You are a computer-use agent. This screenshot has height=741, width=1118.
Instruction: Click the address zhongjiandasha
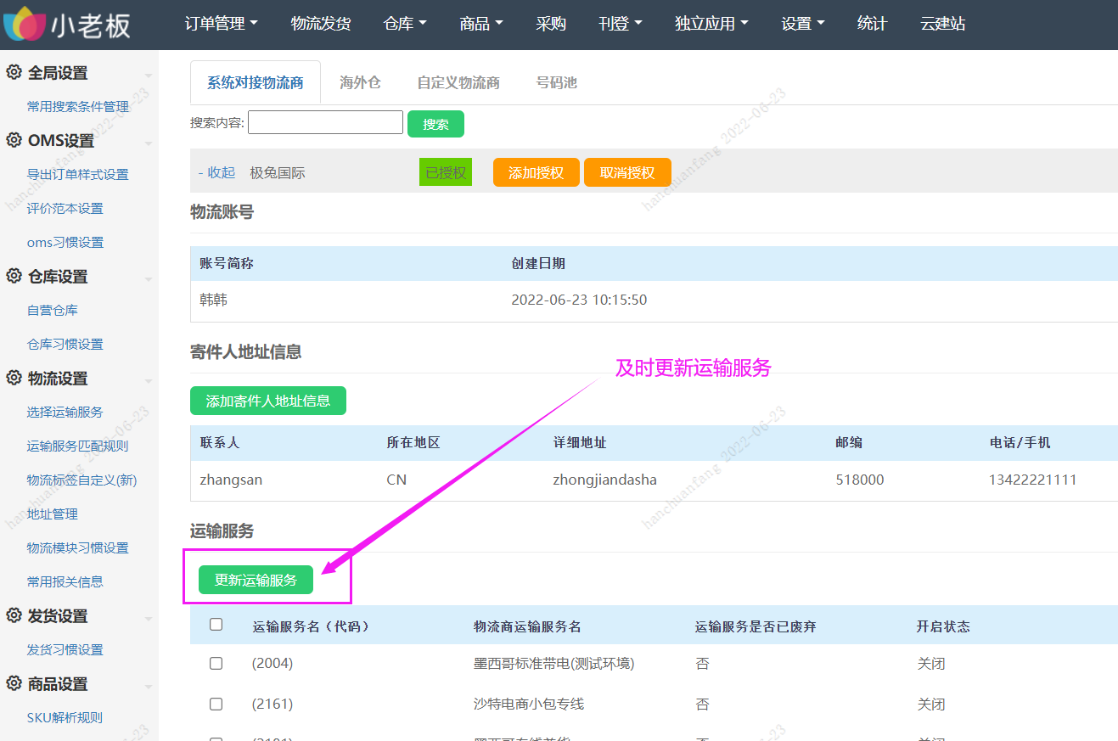[605, 480]
